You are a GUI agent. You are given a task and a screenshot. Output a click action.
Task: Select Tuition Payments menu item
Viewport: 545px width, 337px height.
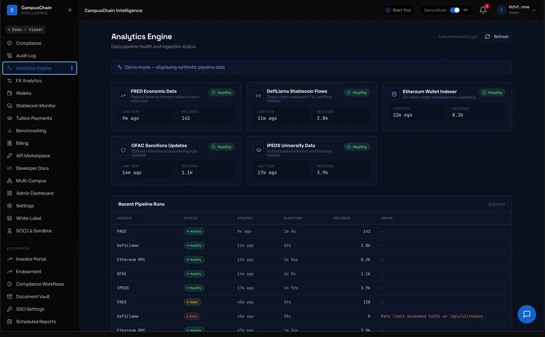pyautogui.click(x=40, y=118)
